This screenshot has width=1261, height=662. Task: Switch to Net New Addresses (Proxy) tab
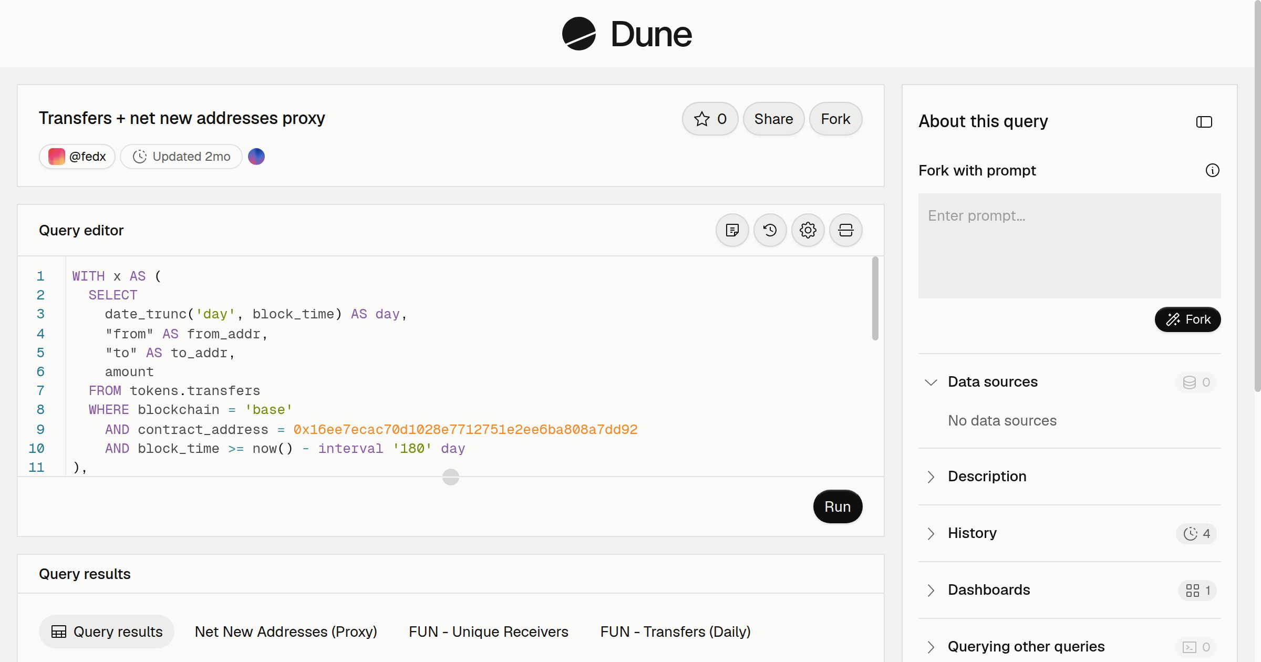pyautogui.click(x=286, y=632)
